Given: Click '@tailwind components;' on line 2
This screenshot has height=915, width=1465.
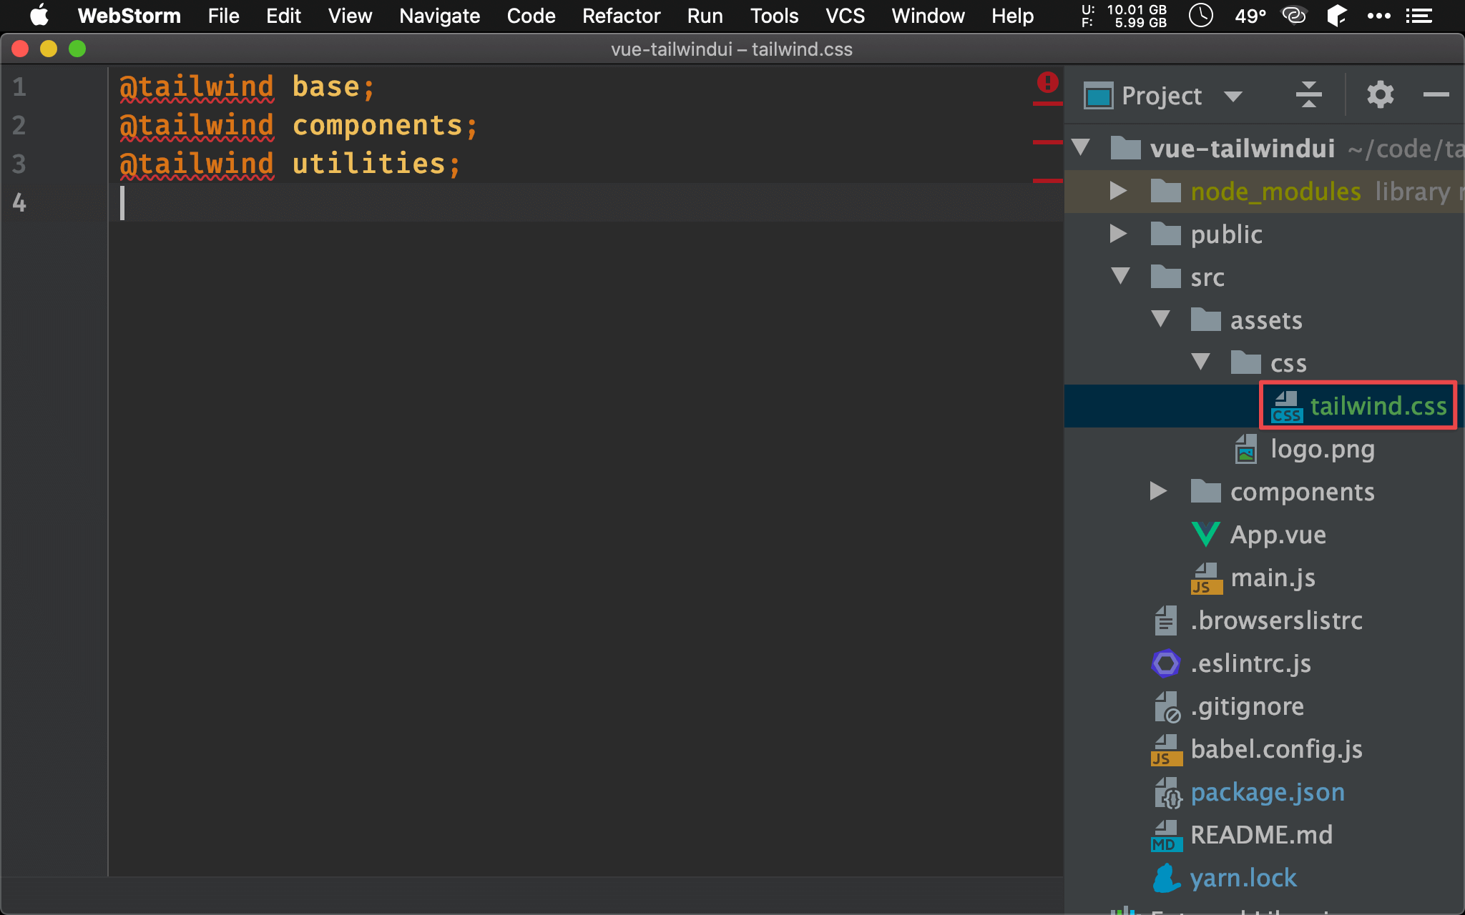Looking at the screenshot, I should [x=298, y=126].
